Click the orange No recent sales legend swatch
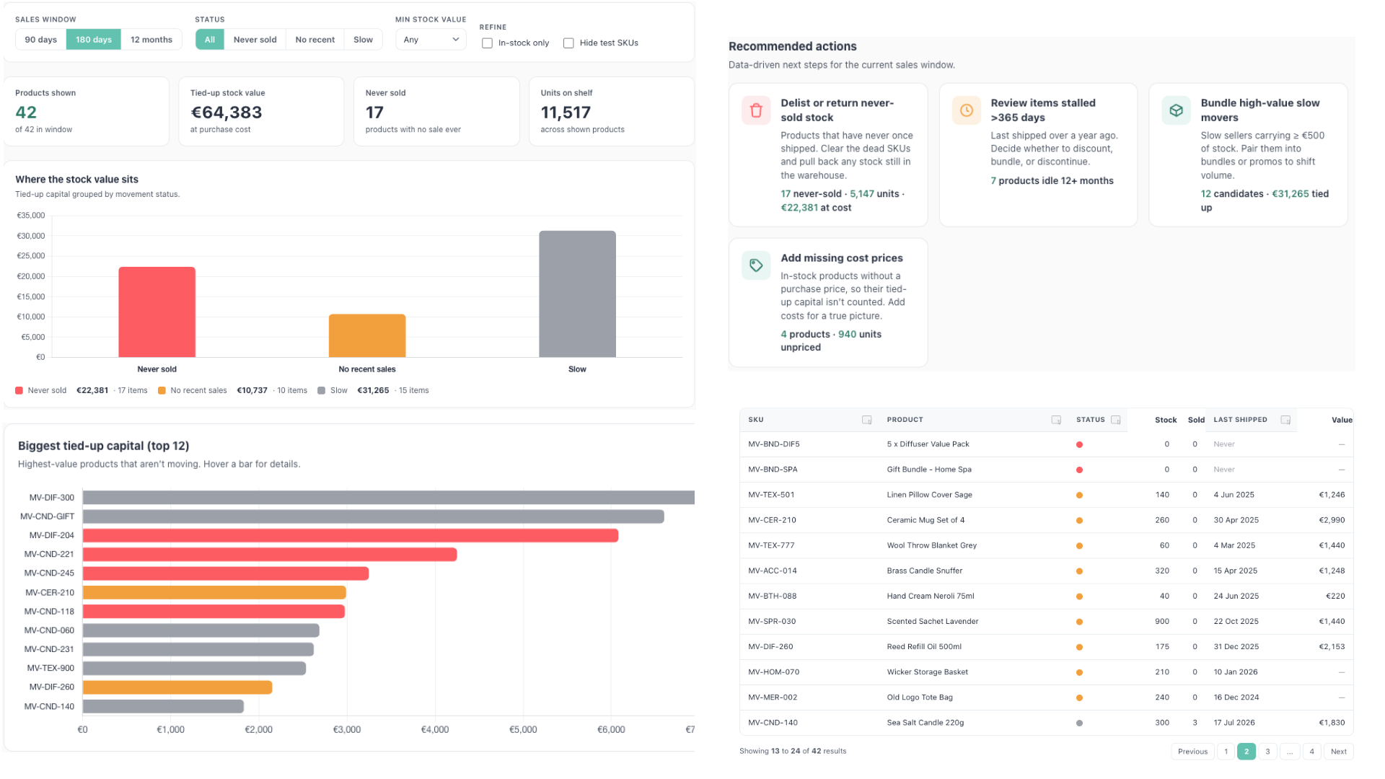 click(x=162, y=391)
